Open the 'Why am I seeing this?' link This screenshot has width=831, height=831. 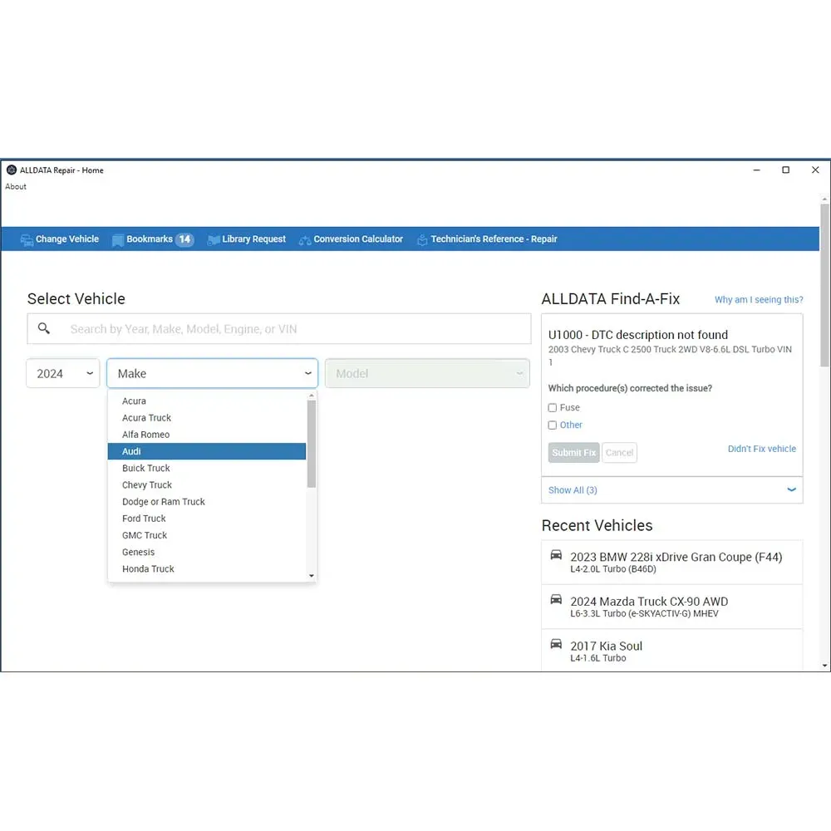[759, 300]
